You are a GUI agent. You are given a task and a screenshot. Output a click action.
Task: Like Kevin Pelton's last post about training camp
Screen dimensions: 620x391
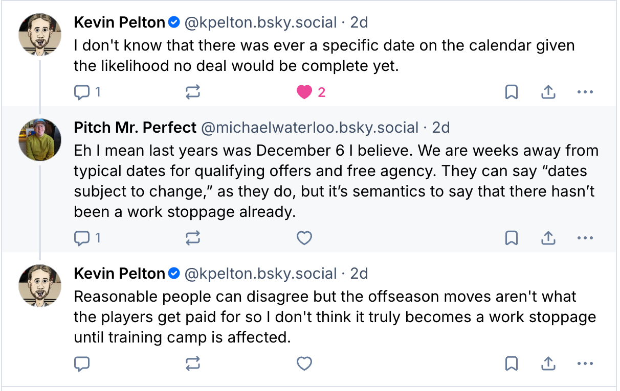304,363
